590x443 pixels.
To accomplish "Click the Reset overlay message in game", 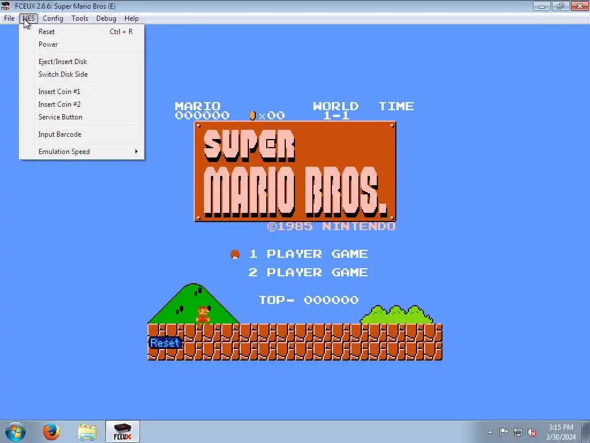I will 165,343.
